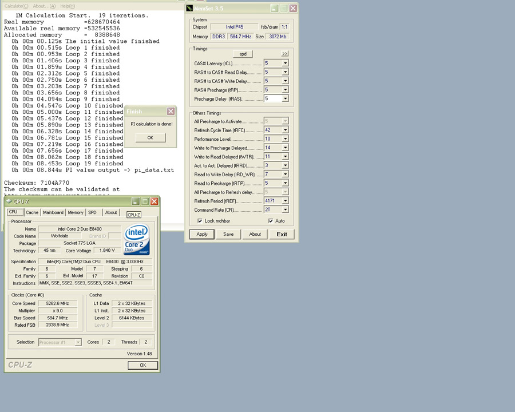Click the OK button in CPU-Z
Viewport: 515px width, 412px height.
click(143, 365)
